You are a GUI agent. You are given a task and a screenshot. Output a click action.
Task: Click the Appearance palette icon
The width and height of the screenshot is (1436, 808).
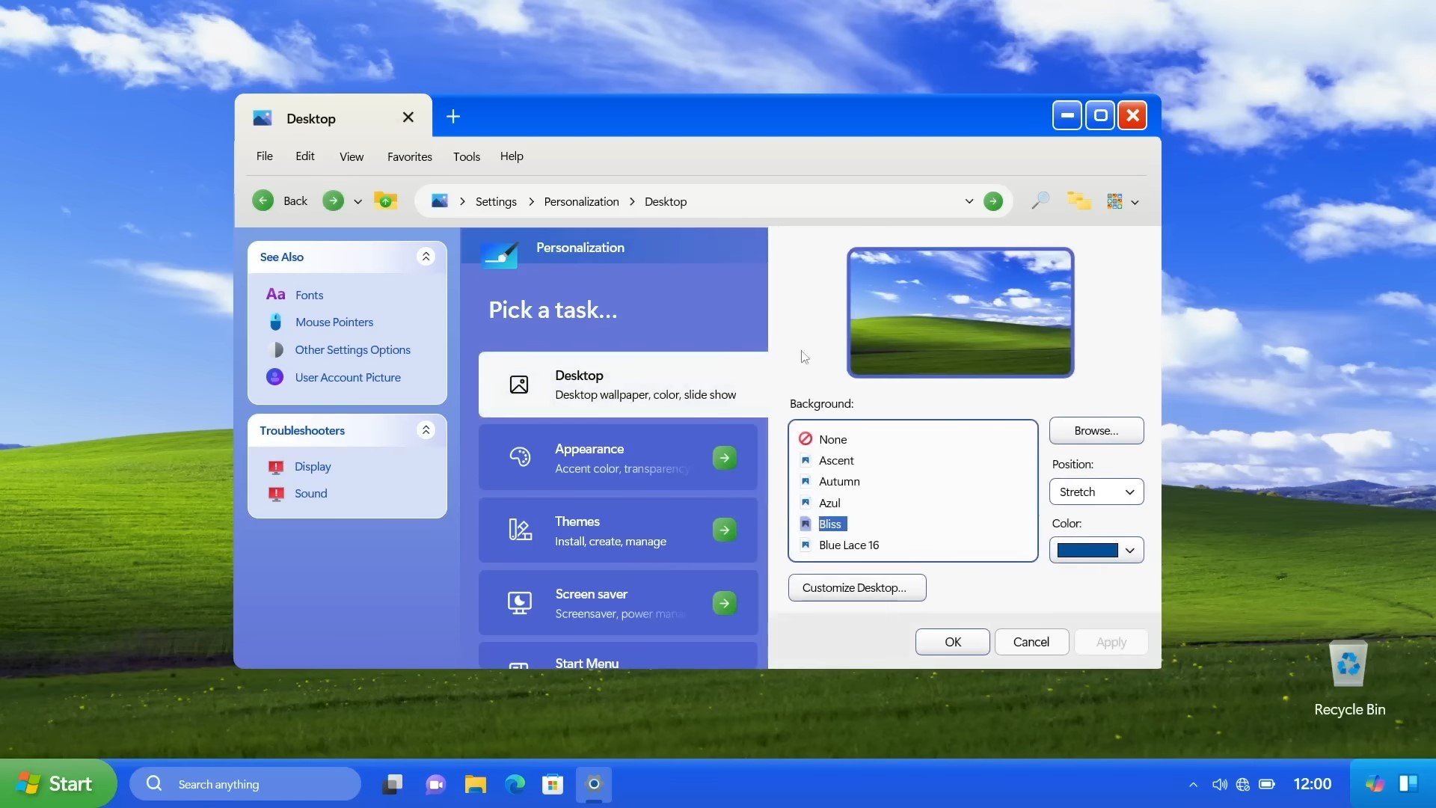pyautogui.click(x=519, y=457)
